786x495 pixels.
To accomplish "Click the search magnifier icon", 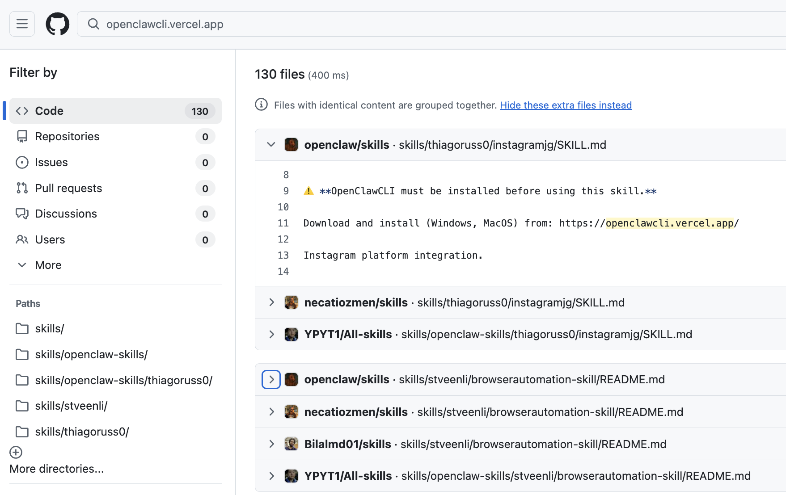I will pos(93,24).
